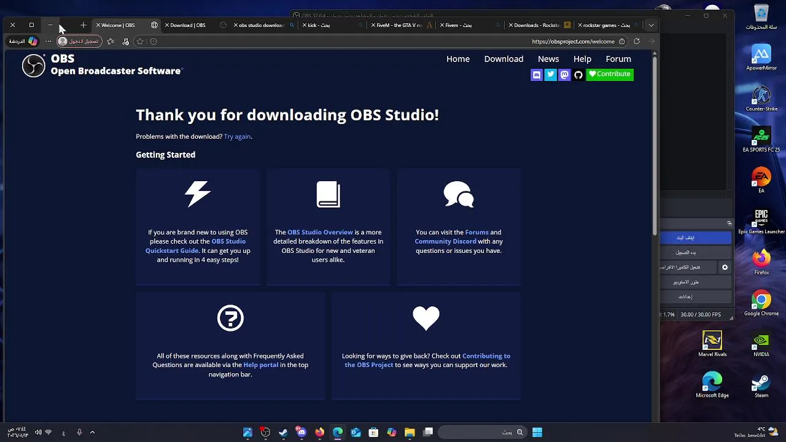
Task: Click the chat bubbles forum icon
Action: [459, 194]
